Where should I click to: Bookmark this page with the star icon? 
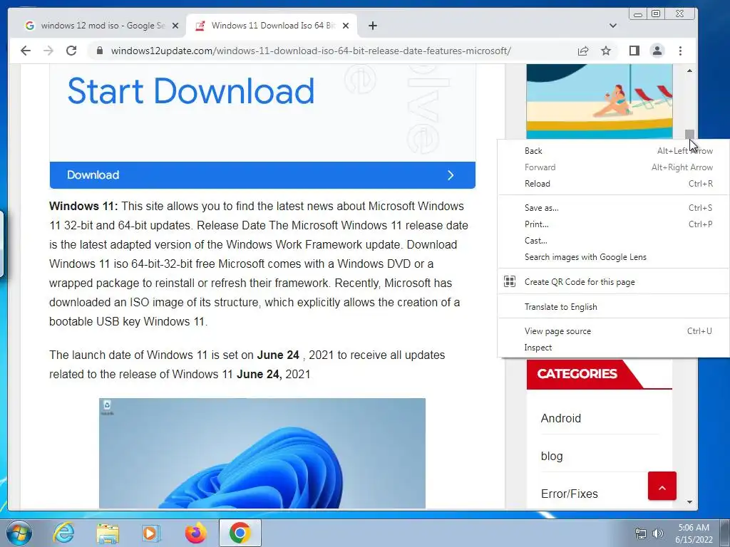[x=606, y=51]
